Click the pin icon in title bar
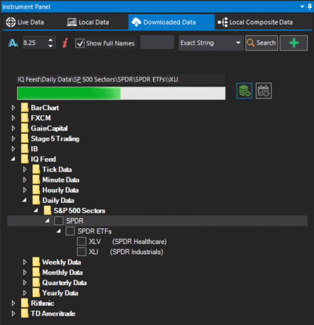This screenshot has width=314, height=325. pyautogui.click(x=309, y=7)
